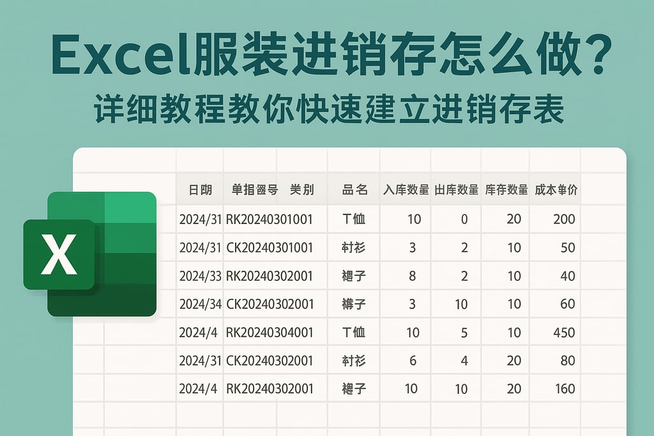Screen dimensions: 654x436
Task: Click the subtitle 详细教程教你快速建立进销存表
Action: pos(327,105)
